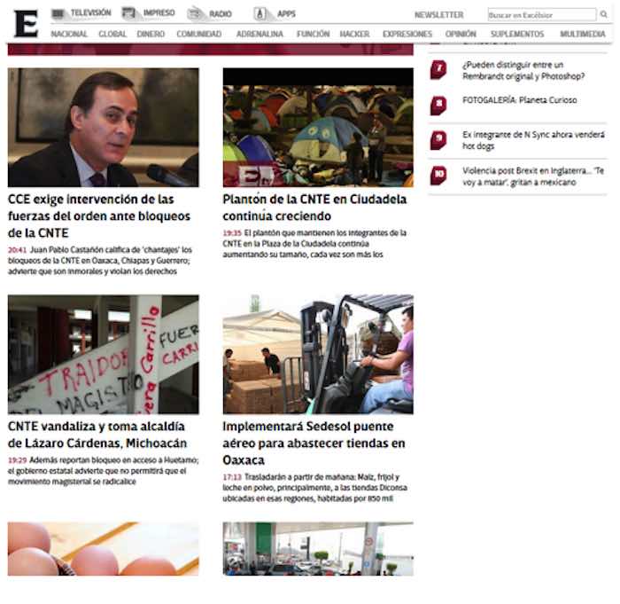The height and width of the screenshot is (604, 620).
Task: Open the Opinión menu section
Action: [x=461, y=34]
